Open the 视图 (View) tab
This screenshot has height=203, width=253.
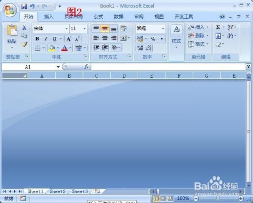pyautogui.click(x=159, y=17)
